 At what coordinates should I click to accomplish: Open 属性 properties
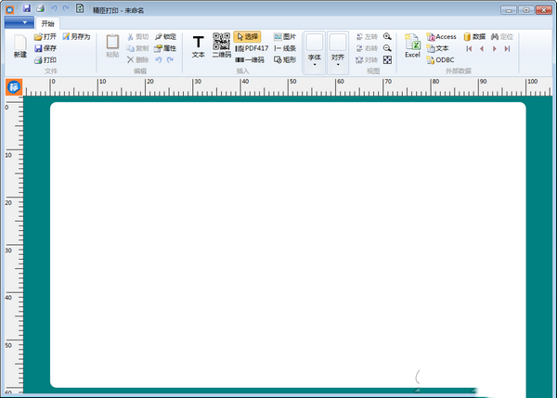coord(165,48)
